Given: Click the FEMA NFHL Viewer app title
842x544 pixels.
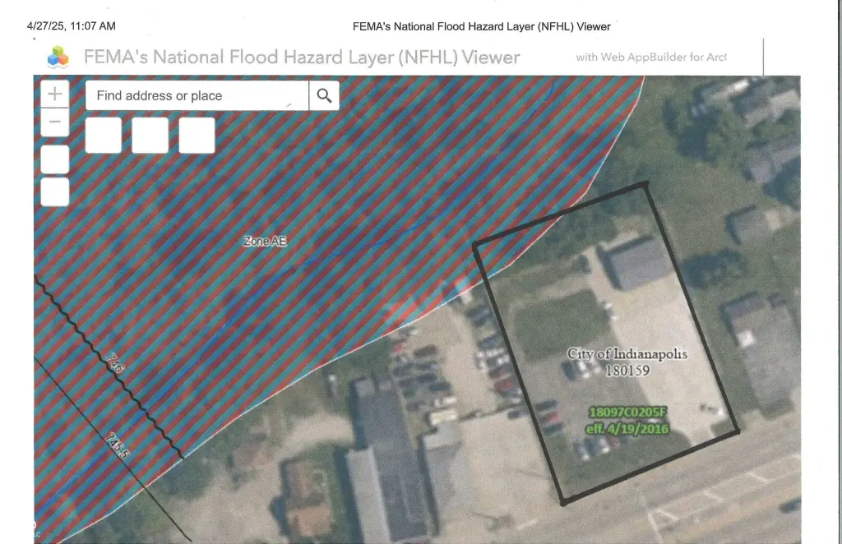Looking at the screenshot, I should (302, 58).
